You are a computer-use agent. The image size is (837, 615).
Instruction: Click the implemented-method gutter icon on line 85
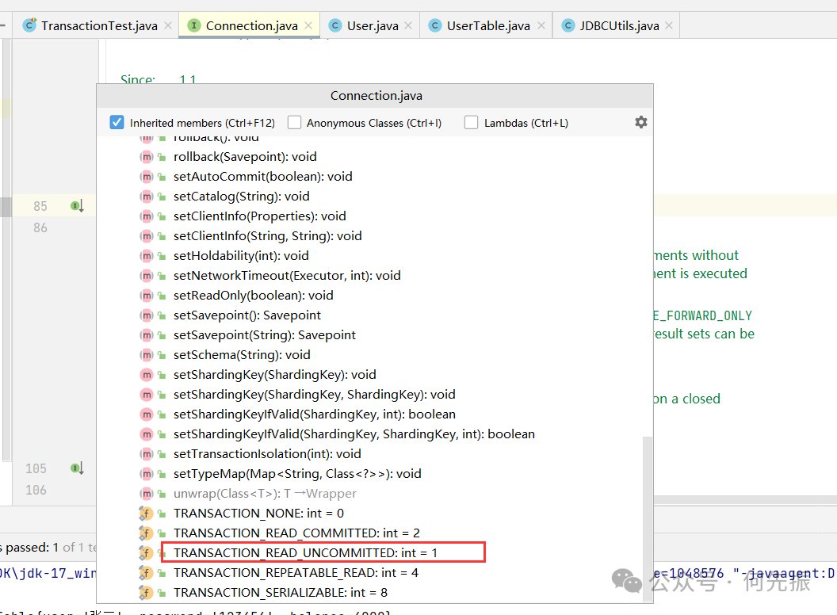78,206
